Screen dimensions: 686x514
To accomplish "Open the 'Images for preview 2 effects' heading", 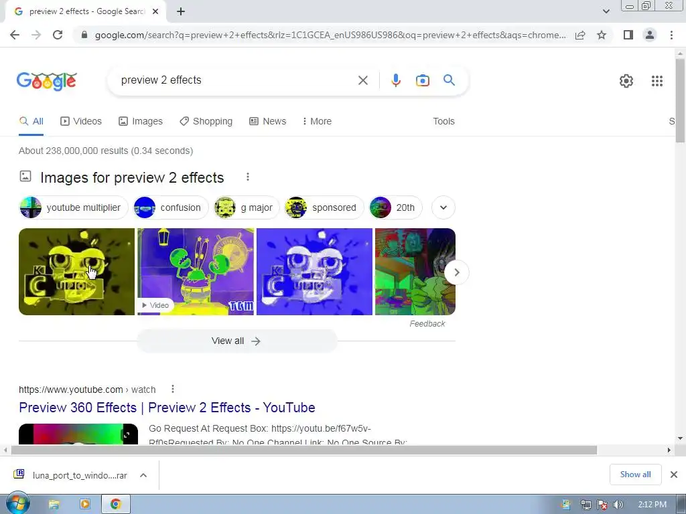I will (132, 178).
